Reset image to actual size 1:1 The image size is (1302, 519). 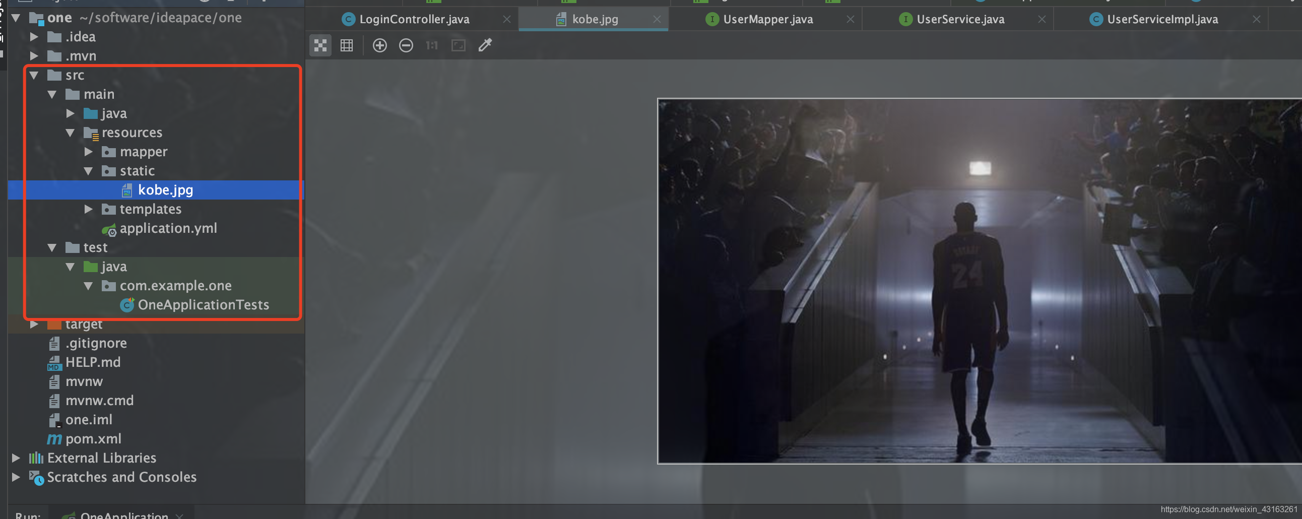click(x=432, y=45)
